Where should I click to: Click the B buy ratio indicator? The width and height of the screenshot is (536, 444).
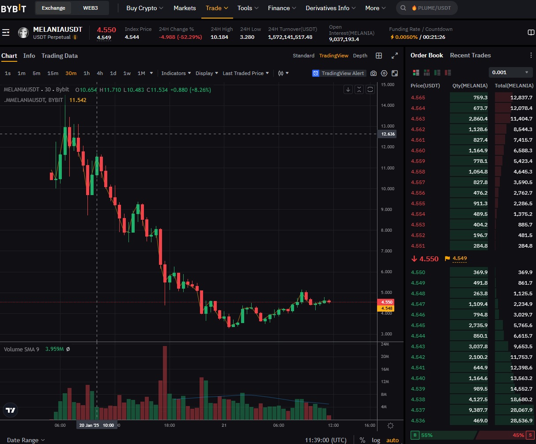tap(415, 435)
